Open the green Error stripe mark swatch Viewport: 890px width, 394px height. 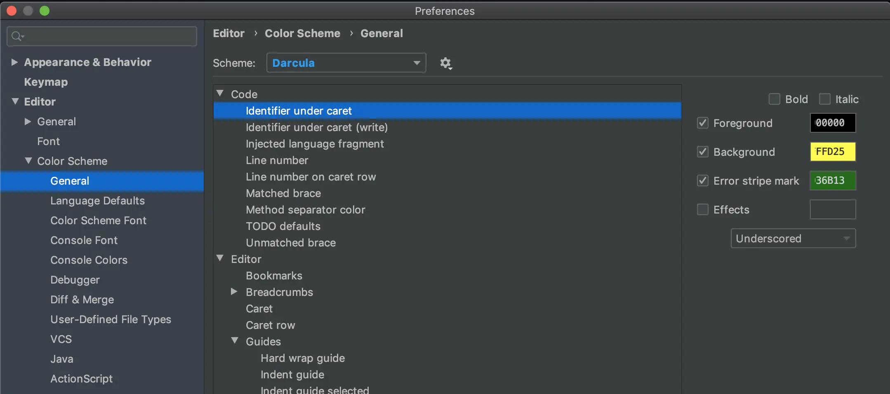(832, 181)
